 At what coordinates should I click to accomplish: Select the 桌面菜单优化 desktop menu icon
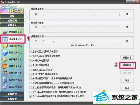5,39
